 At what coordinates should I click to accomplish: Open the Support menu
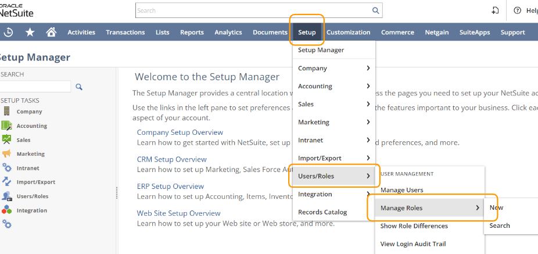coord(512,33)
